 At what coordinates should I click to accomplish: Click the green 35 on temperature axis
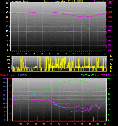109,83
